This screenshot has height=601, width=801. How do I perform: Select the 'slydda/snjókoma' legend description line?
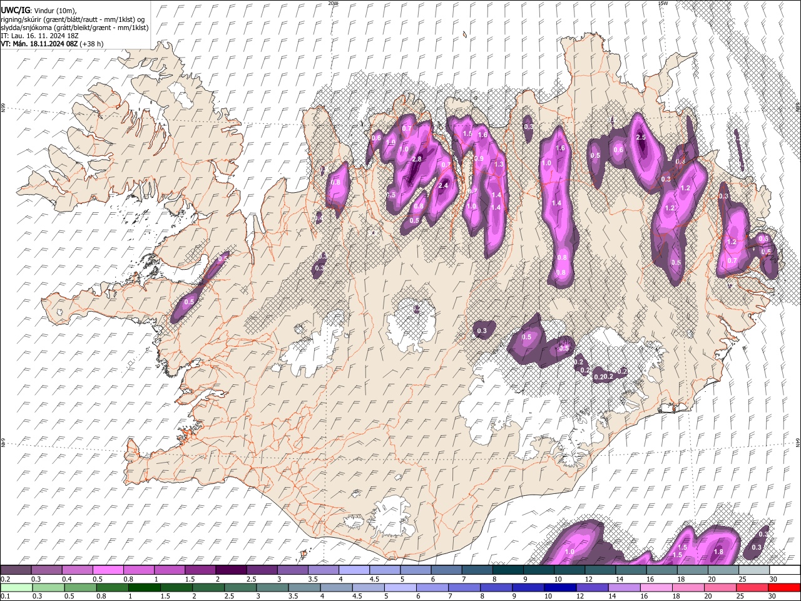[75, 28]
